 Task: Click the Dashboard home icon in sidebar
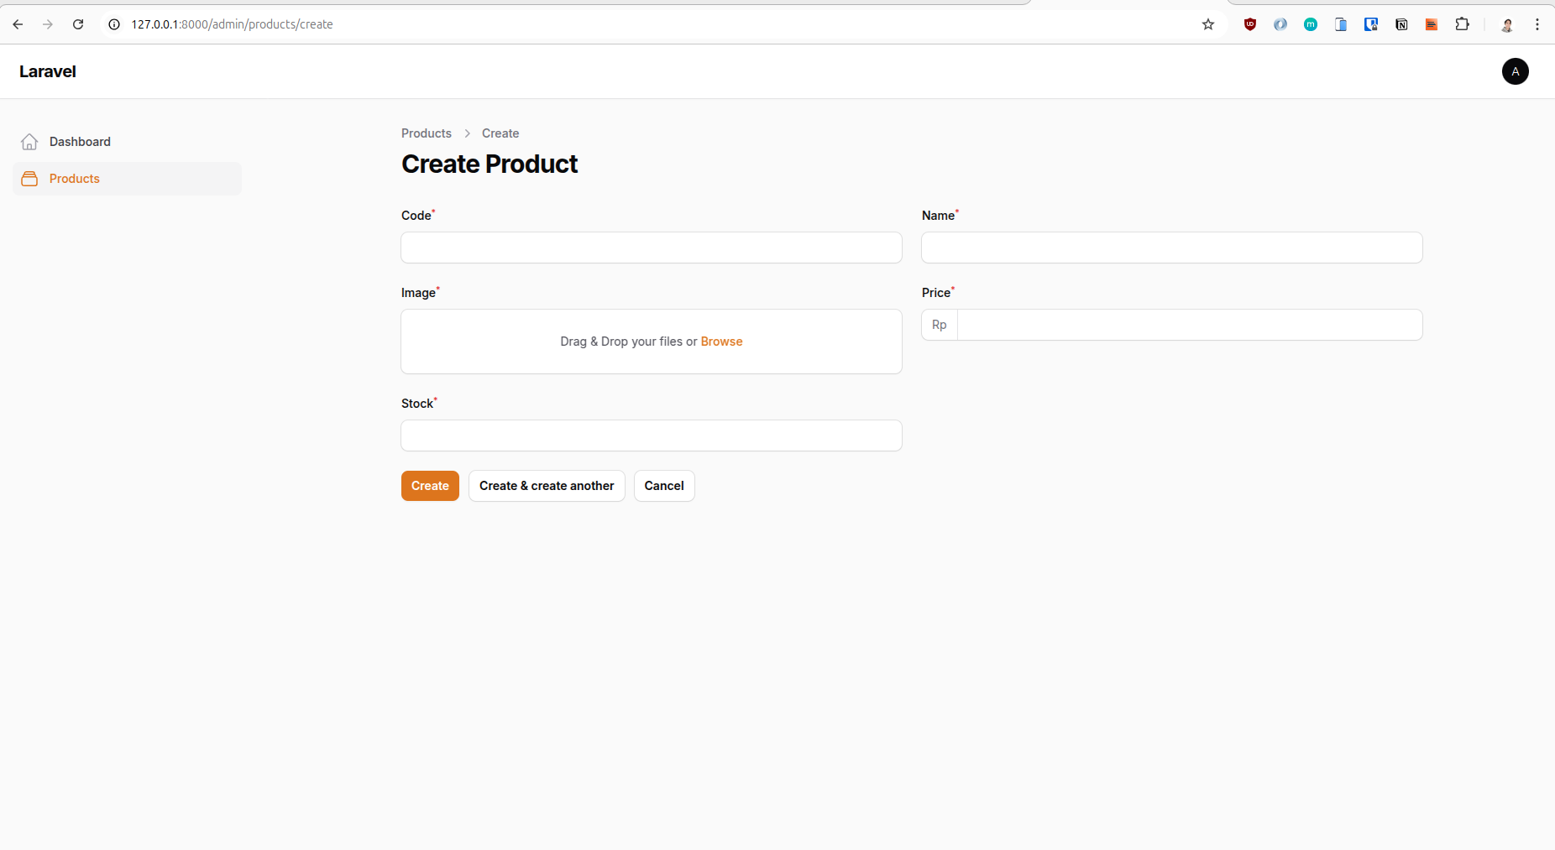point(29,142)
